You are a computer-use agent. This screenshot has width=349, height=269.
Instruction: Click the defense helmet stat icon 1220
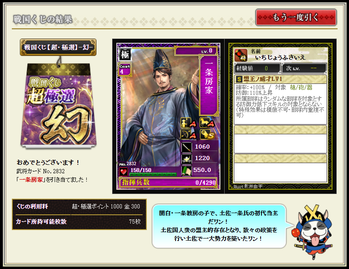pyautogui.click(x=187, y=159)
